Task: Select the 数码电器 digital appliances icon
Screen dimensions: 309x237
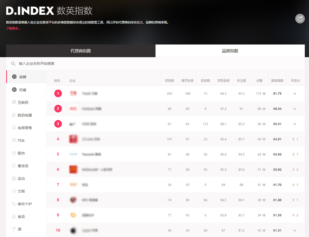Action: click(14, 115)
